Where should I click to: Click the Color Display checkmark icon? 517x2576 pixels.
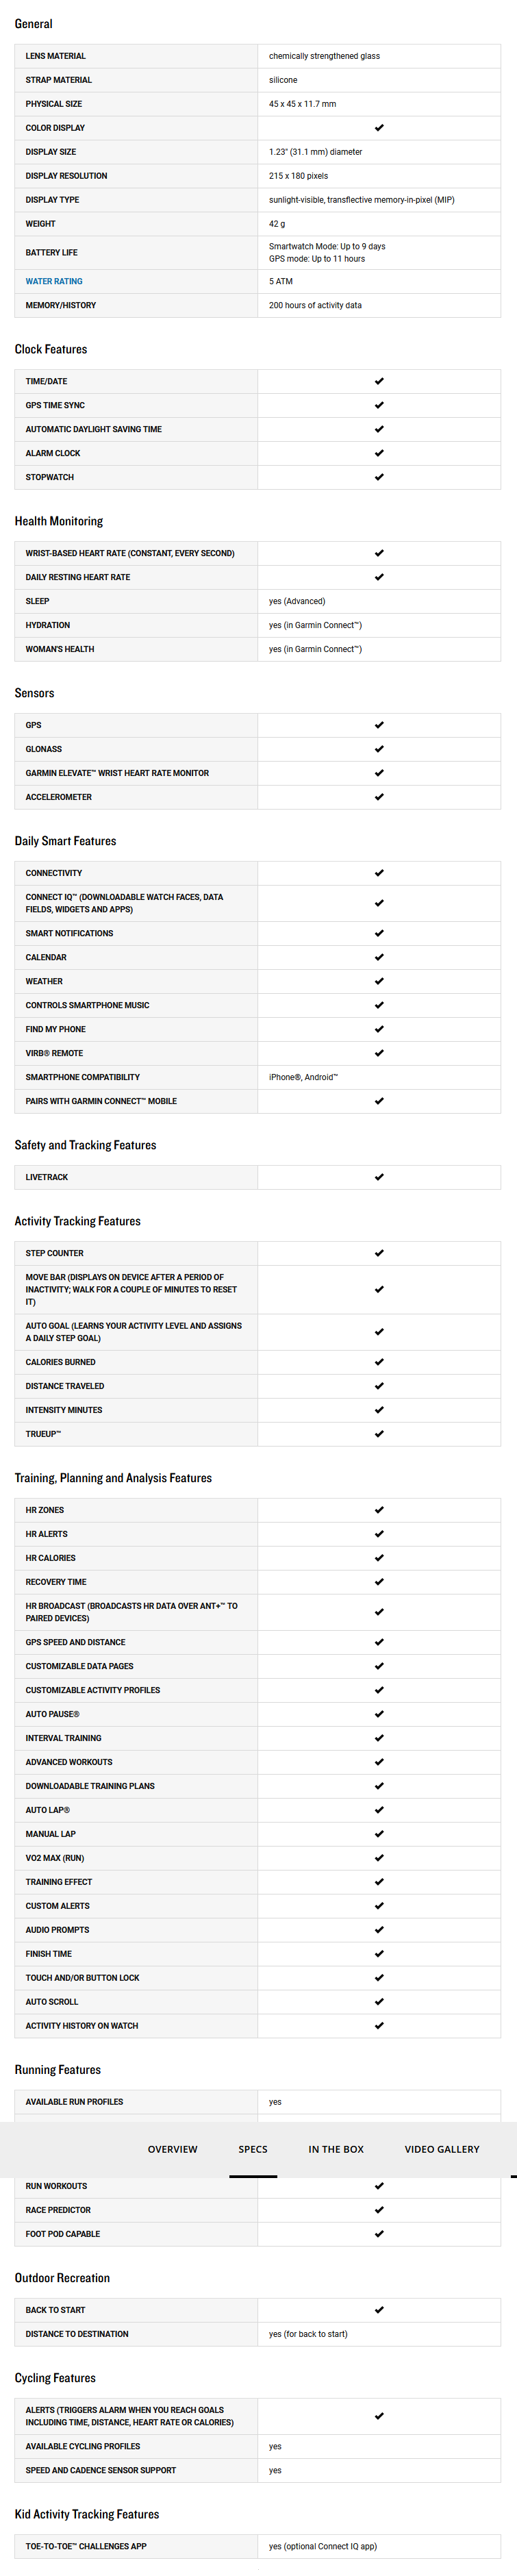(x=379, y=128)
